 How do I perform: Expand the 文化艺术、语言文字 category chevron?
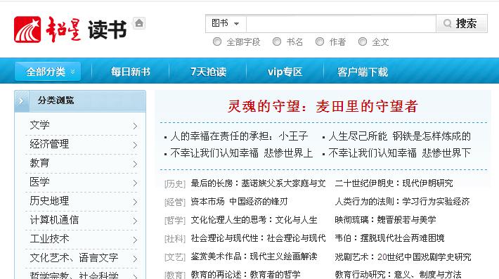point(135,259)
